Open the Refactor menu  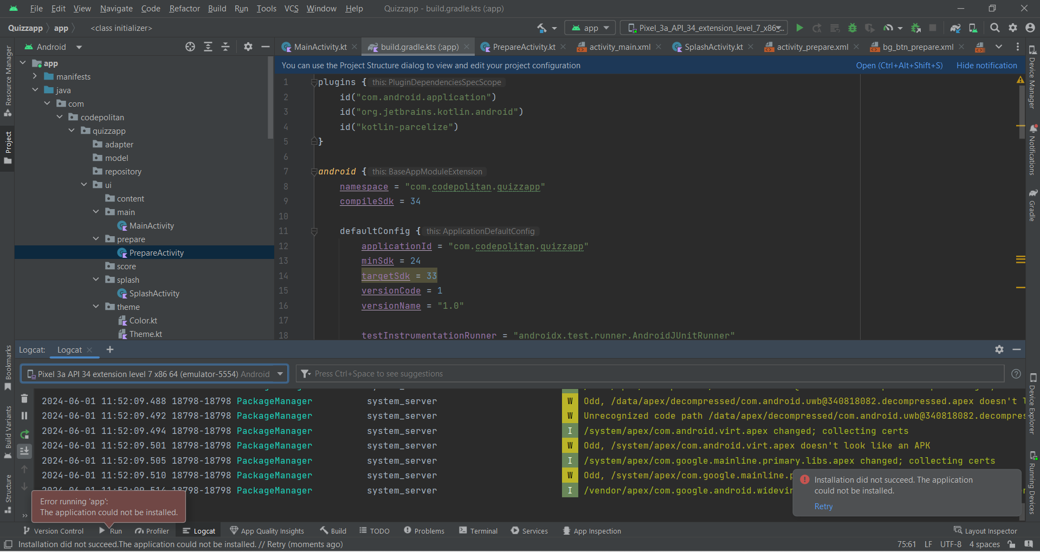(184, 9)
